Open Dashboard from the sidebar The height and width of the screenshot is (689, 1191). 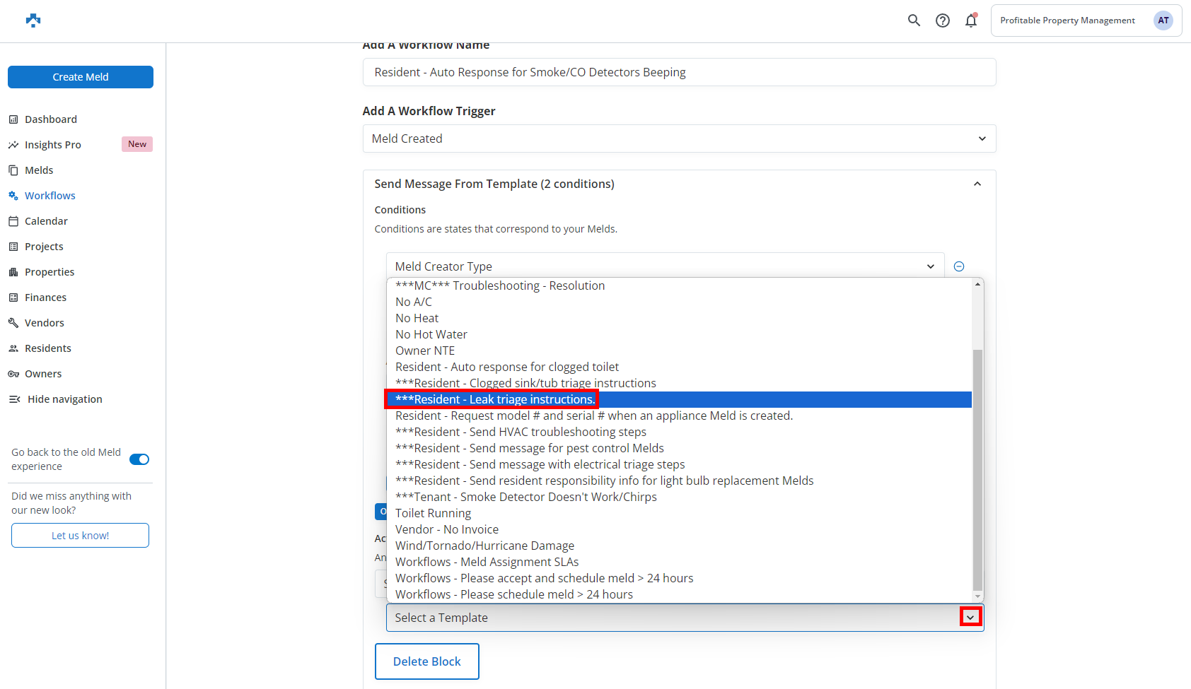[51, 119]
